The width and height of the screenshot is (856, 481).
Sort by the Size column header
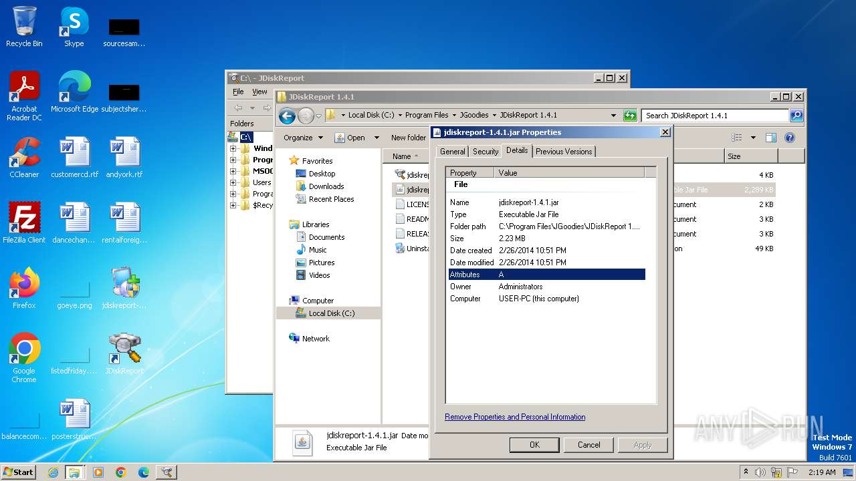coord(751,156)
